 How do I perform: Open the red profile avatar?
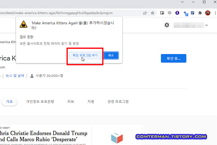tap(208, 13)
